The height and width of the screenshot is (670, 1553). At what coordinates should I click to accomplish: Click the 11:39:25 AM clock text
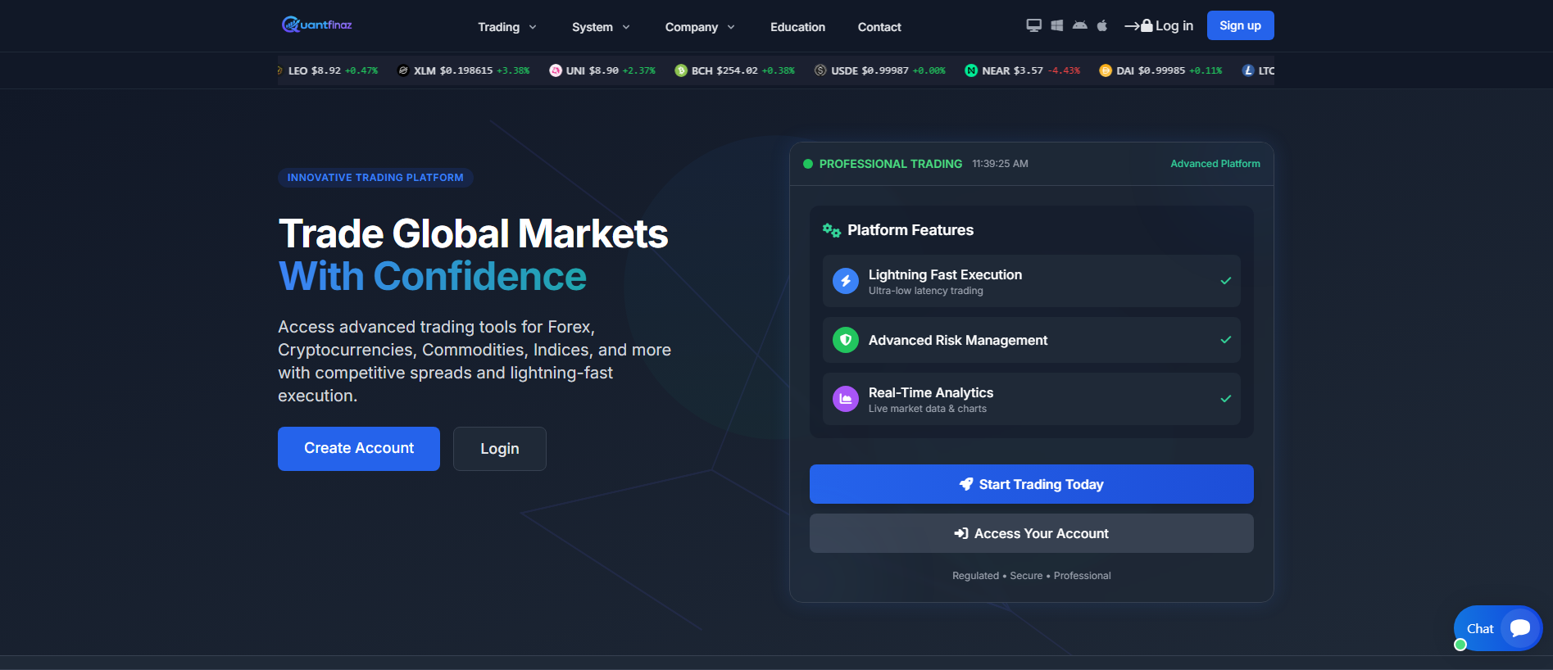[x=1000, y=164]
